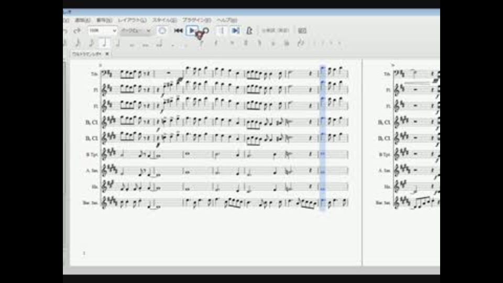This screenshot has height=283, width=503.
Task: Click the rest icon
Action: point(216,43)
